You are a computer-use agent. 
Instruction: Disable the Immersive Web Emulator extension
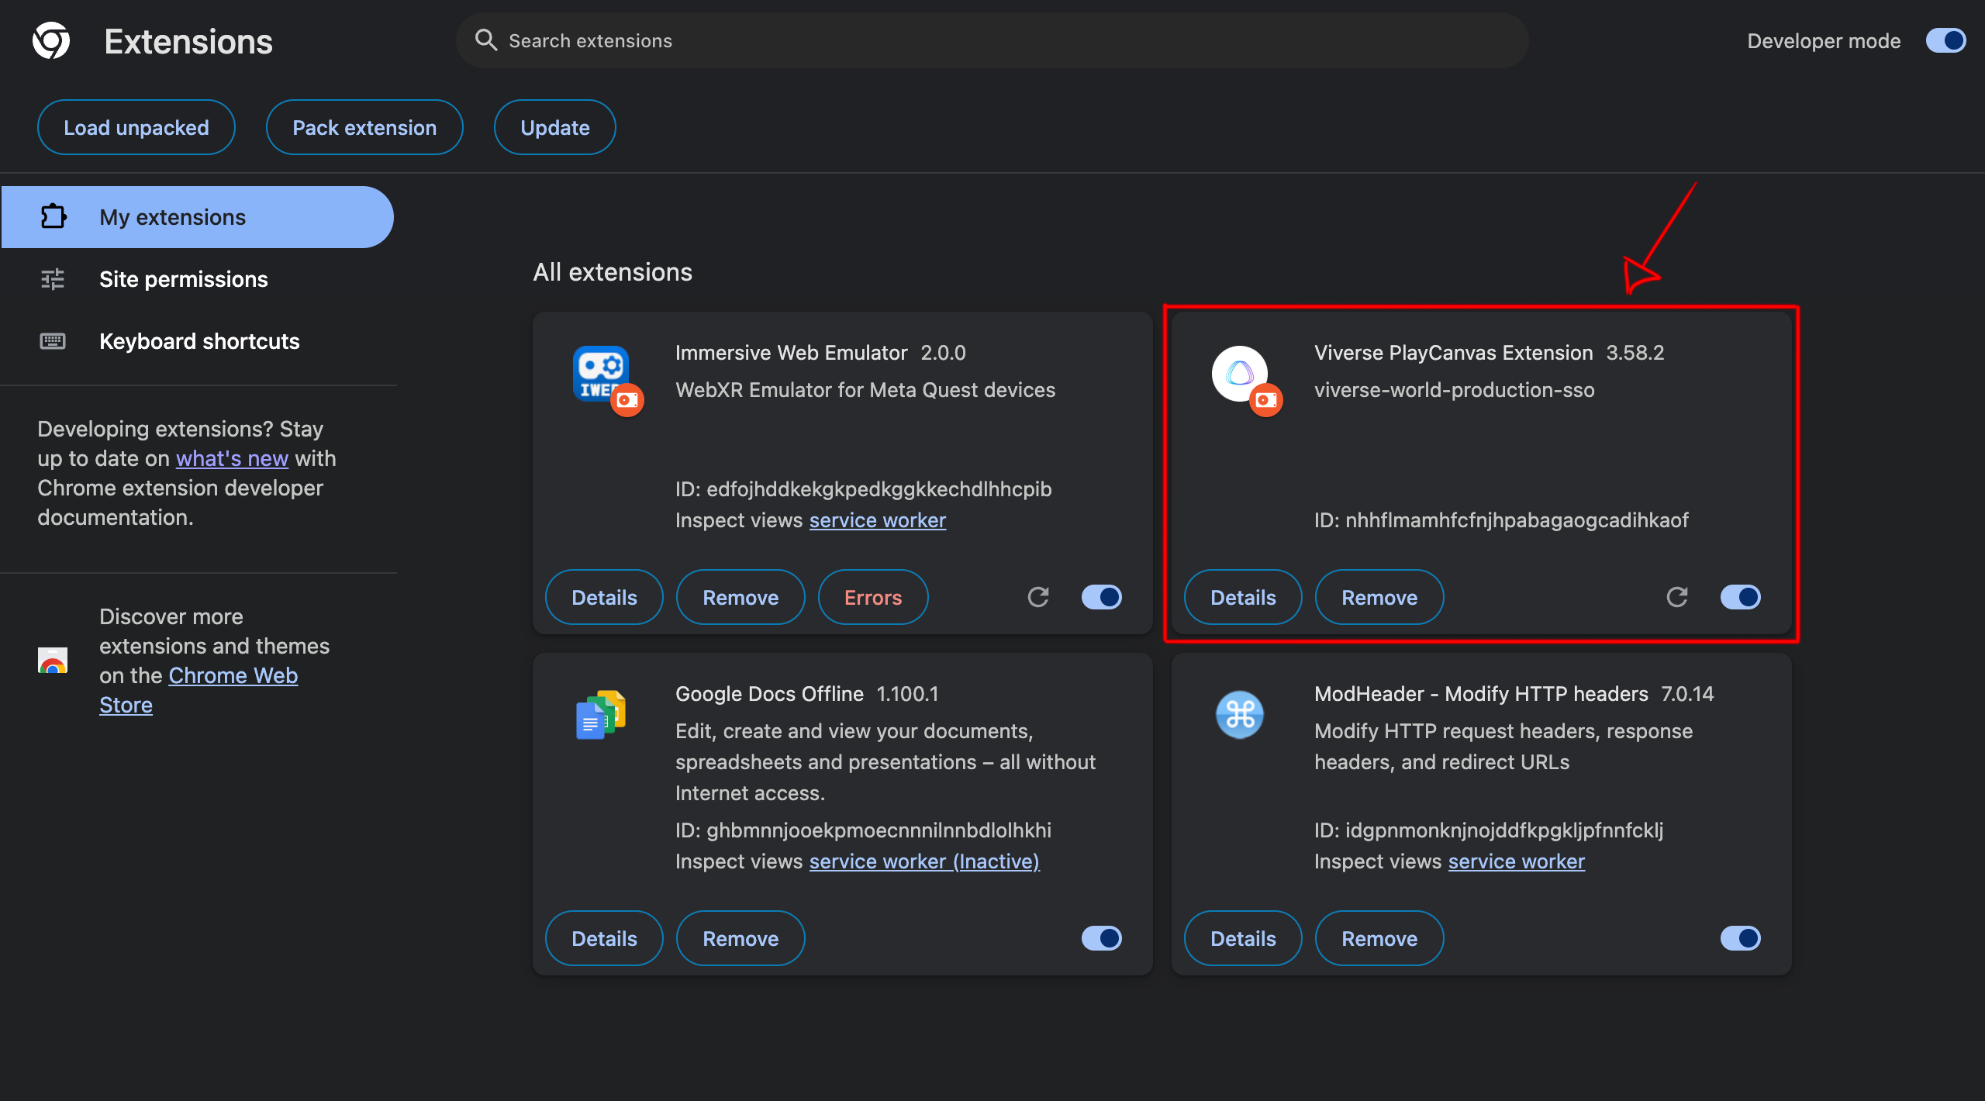1101,597
